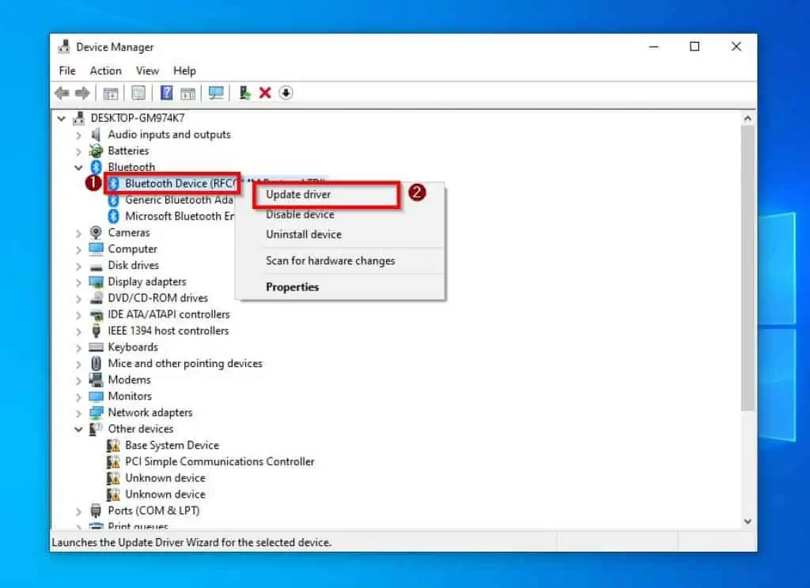The width and height of the screenshot is (810, 588).
Task: Choose Uninstall device from context menu
Action: 340,234
